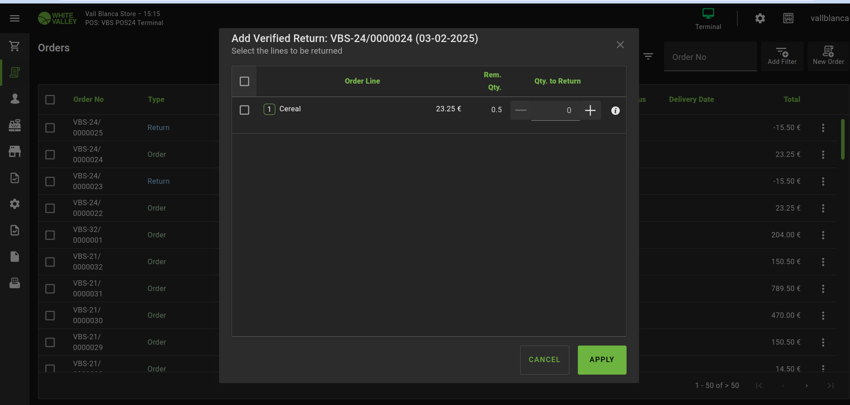The width and height of the screenshot is (850, 405).
Task: Open the cash register sidebar icon
Action: pyautogui.click(x=15, y=125)
